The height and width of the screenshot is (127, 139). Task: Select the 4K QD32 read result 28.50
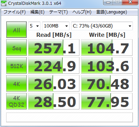(x=54, y=101)
